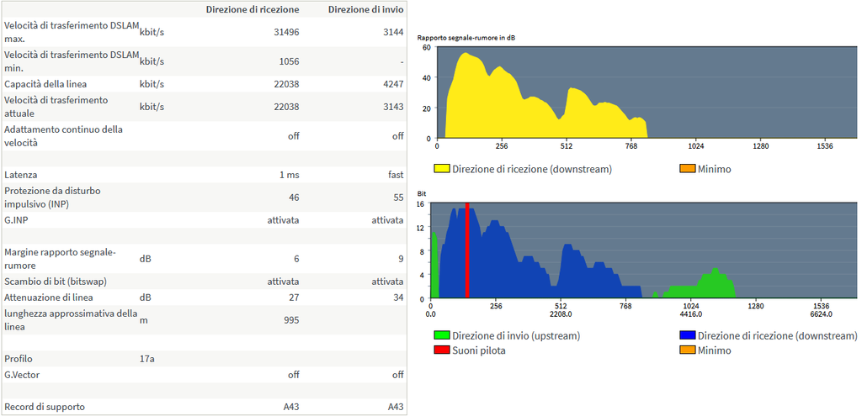Click the 'Profilo' value 17a
862x416 pixels.
pyautogui.click(x=147, y=359)
